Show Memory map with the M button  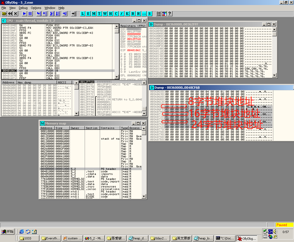pyautogui.click(x=94, y=13)
